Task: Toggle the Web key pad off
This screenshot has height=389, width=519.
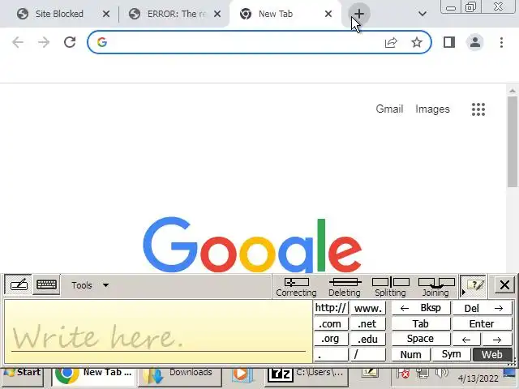Action: tap(492, 355)
